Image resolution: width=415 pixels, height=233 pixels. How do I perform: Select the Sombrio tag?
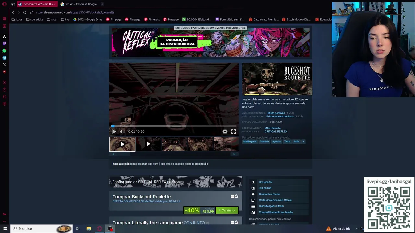click(264, 142)
